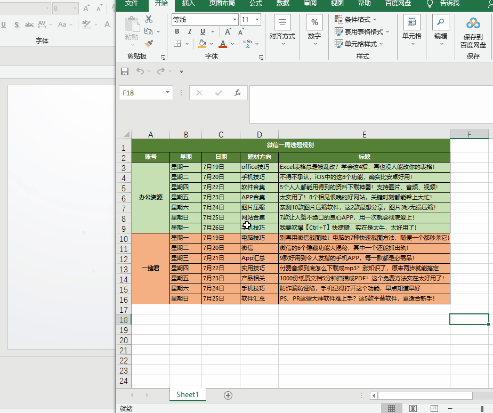The image size is (493, 413).
Task: Toggle Underline in Excel font group
Action: tap(203, 31)
